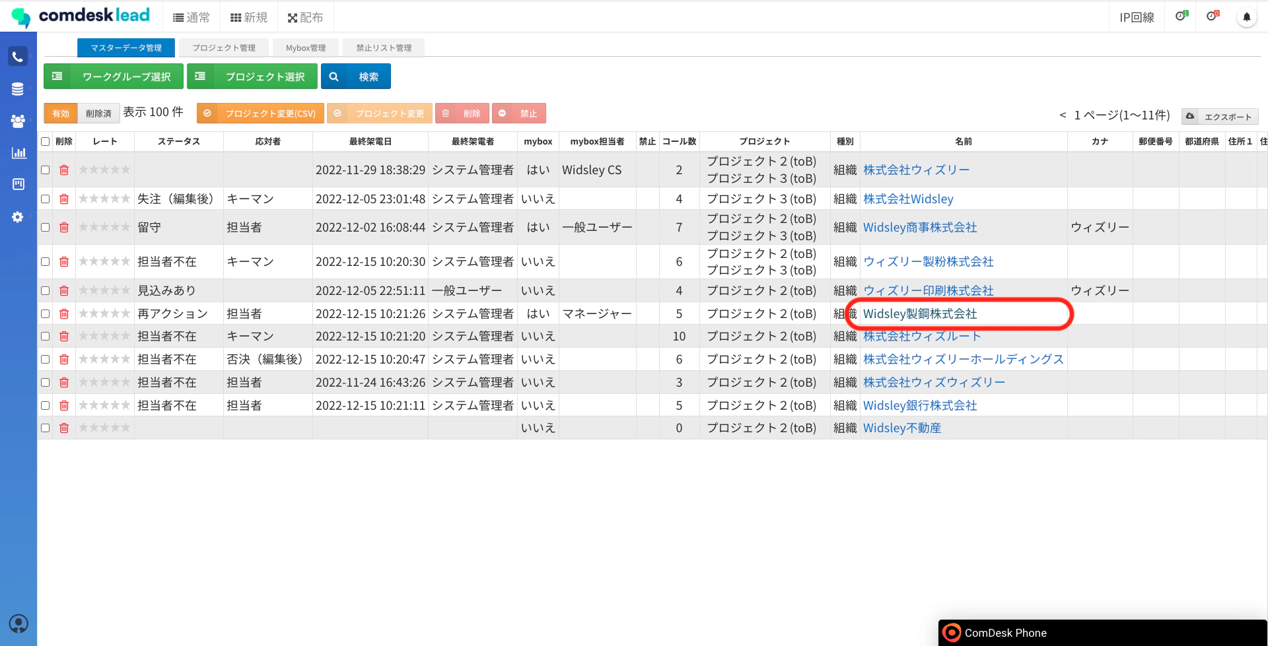
Task: Sort by コール数 column header
Action: click(x=680, y=141)
